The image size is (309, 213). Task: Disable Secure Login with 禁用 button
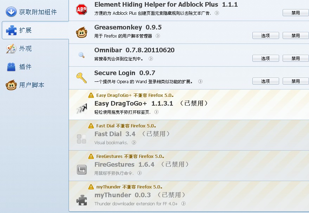(296, 81)
